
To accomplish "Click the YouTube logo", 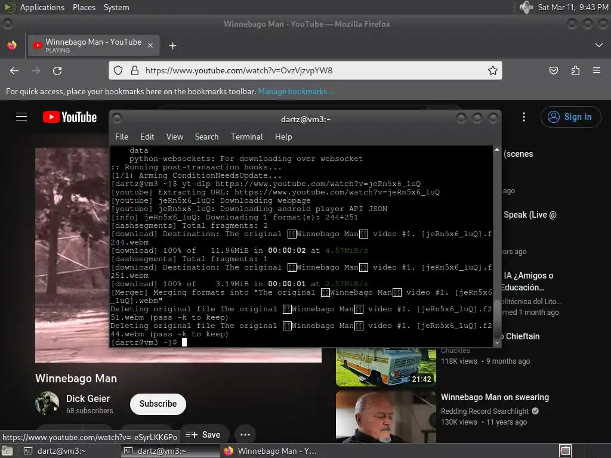I will [70, 117].
